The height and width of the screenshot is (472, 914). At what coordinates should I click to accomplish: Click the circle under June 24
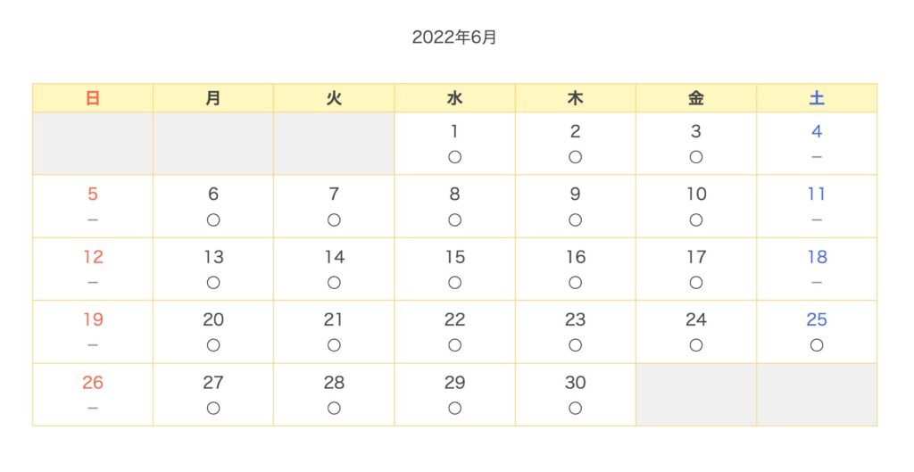coord(696,345)
